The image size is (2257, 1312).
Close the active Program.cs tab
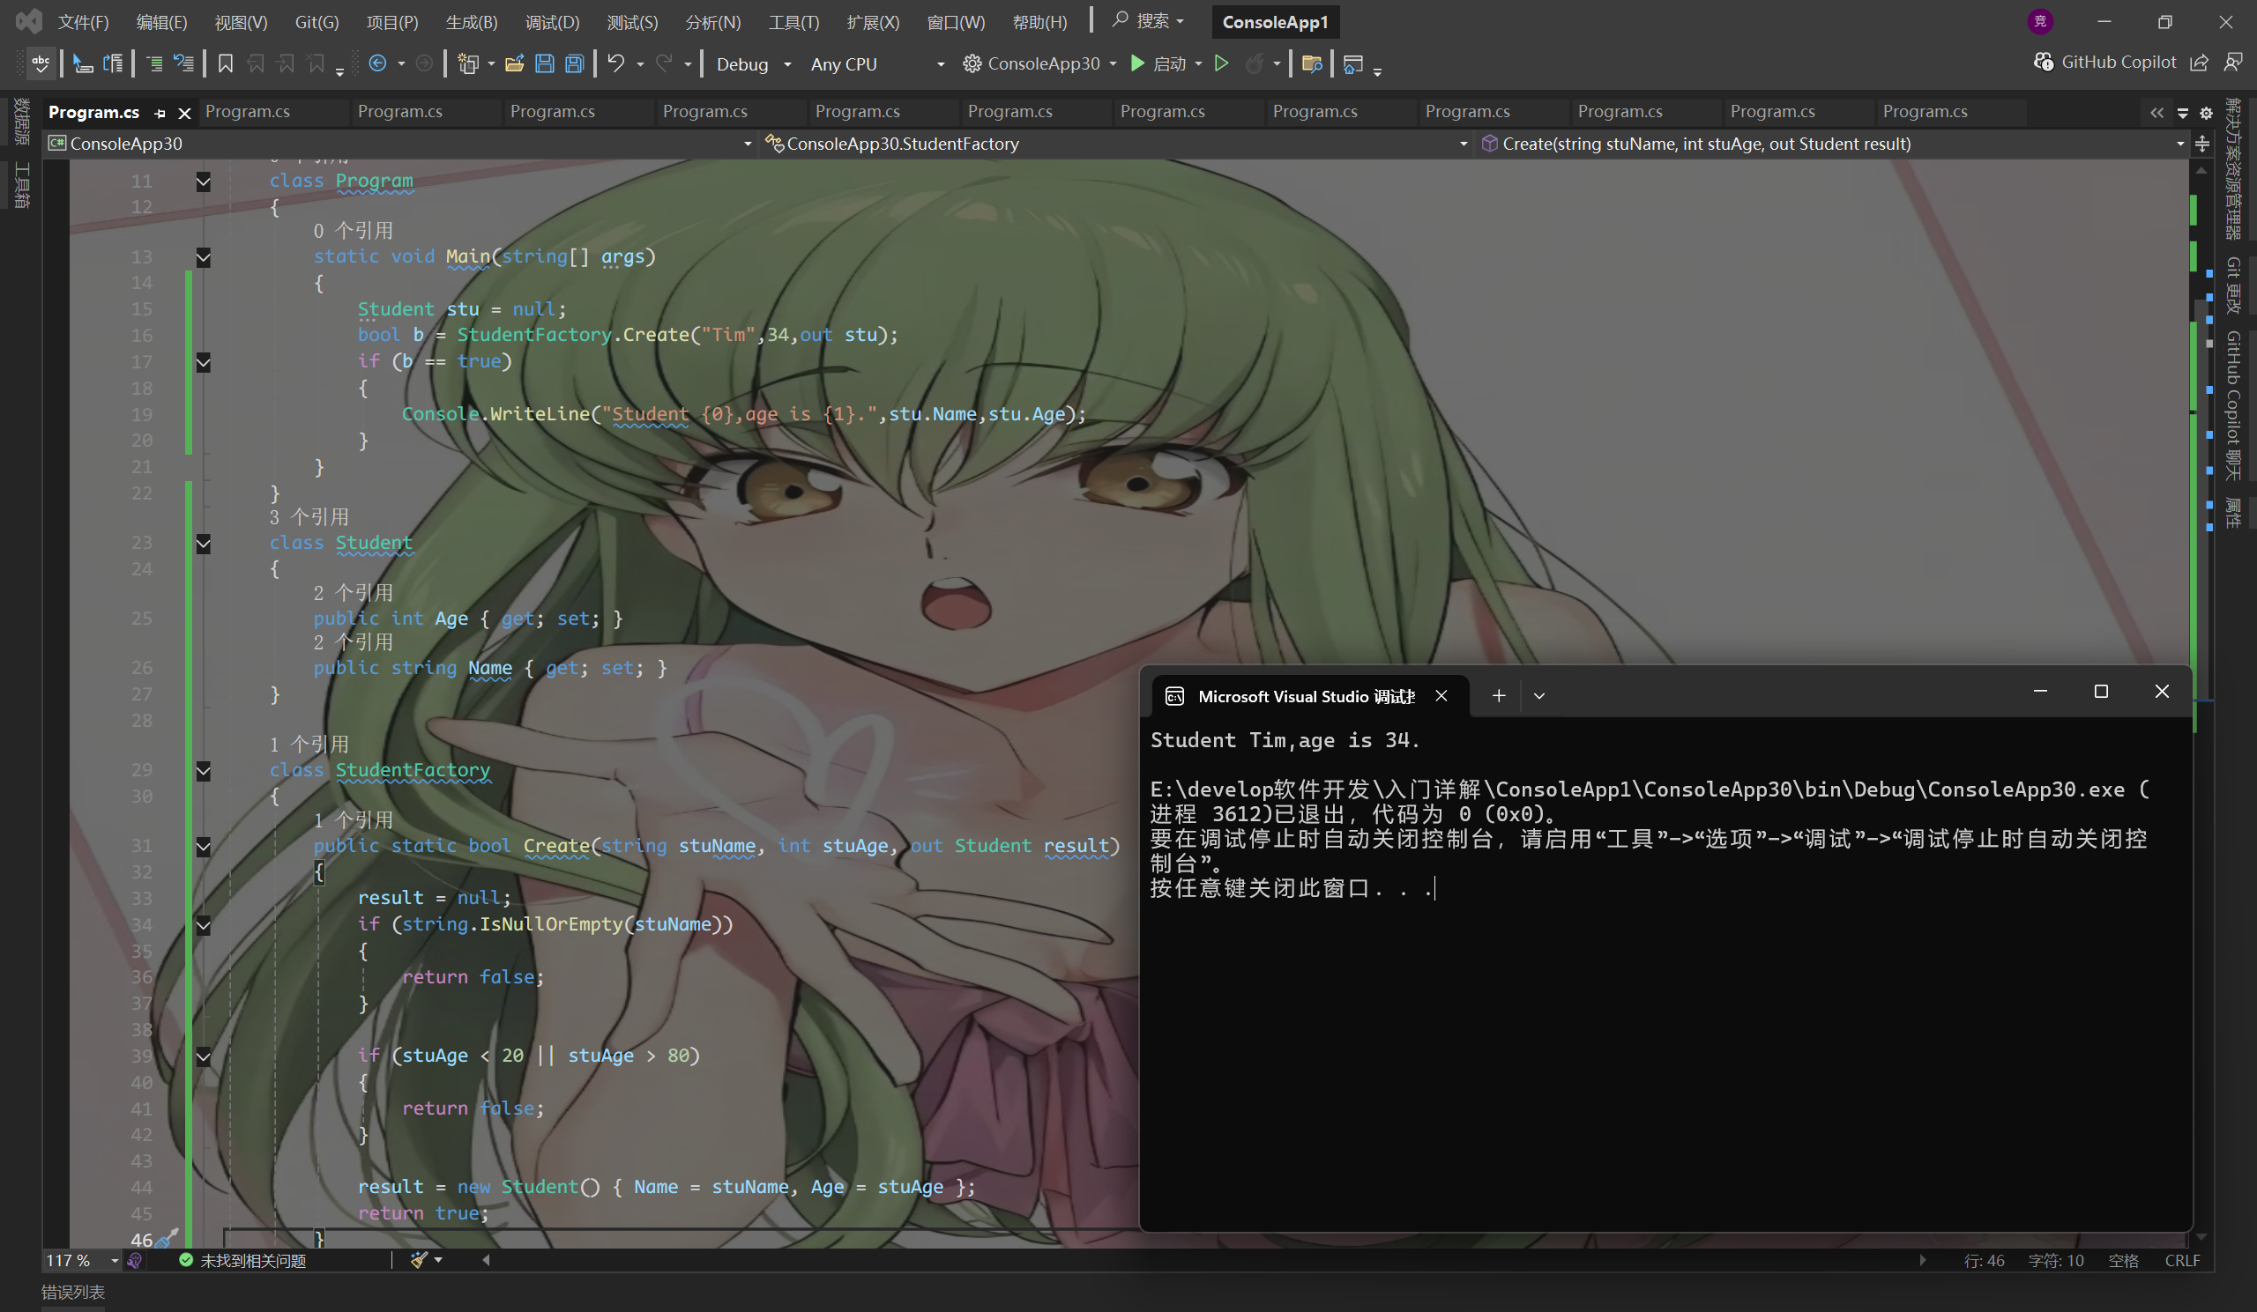pyautogui.click(x=184, y=113)
